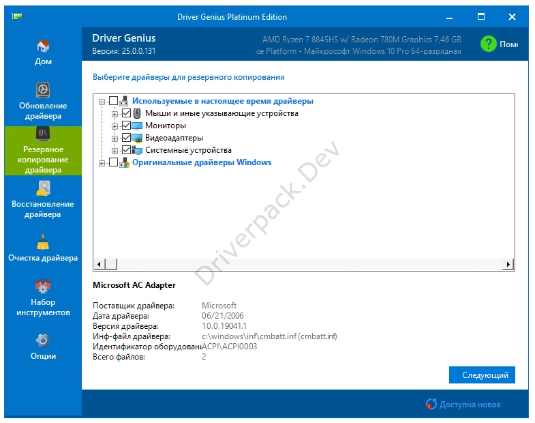Select the Мониторы row label
535x423 pixels.
point(166,126)
